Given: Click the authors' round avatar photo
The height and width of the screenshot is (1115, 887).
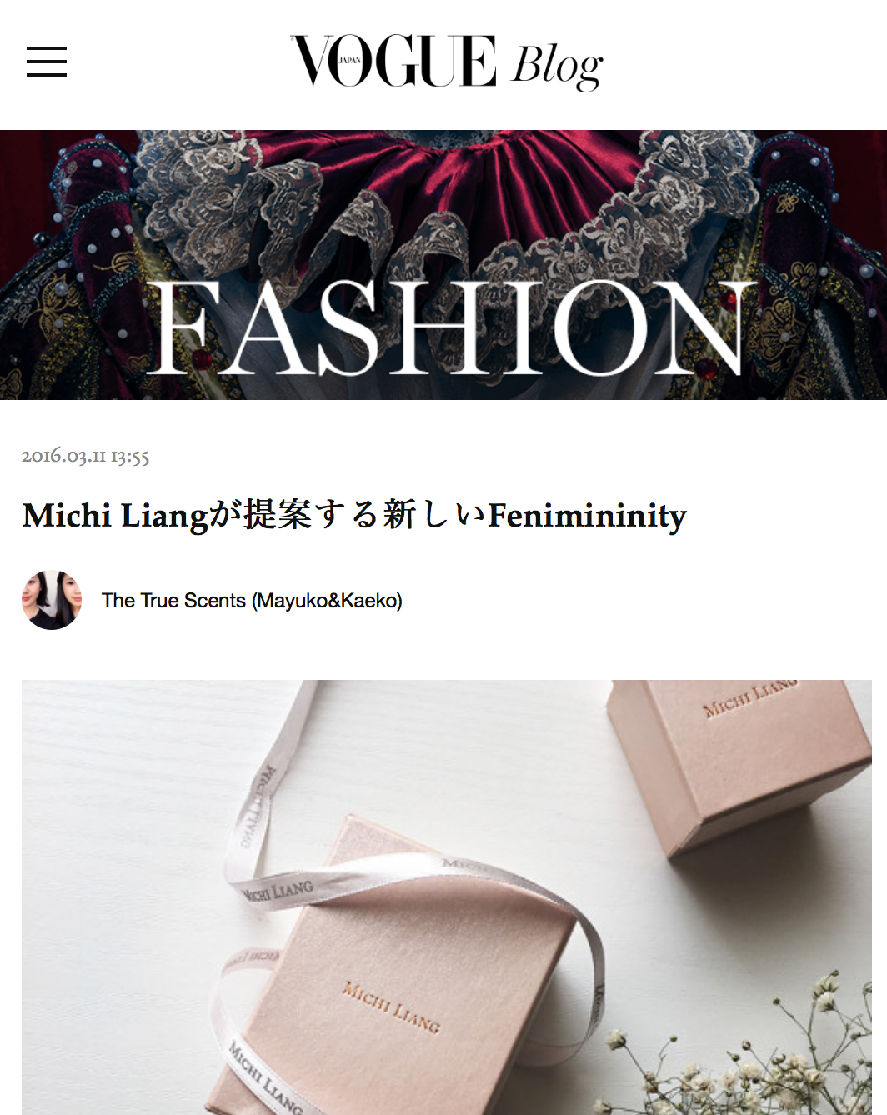Looking at the screenshot, I should (52, 600).
